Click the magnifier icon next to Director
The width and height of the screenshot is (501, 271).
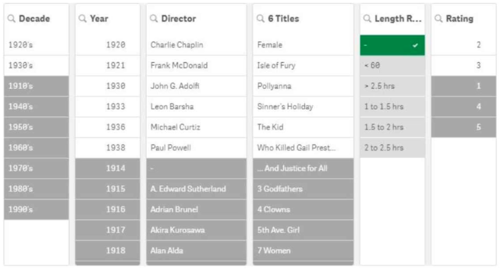point(153,19)
